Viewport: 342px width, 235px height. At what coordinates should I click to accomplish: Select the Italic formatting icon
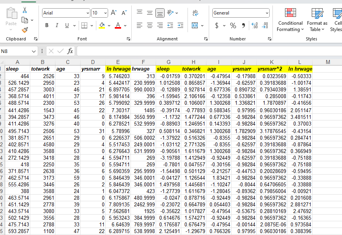pyautogui.click(x=56, y=25)
